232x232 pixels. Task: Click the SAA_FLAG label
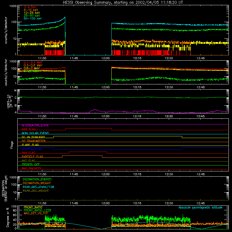[28, 153]
